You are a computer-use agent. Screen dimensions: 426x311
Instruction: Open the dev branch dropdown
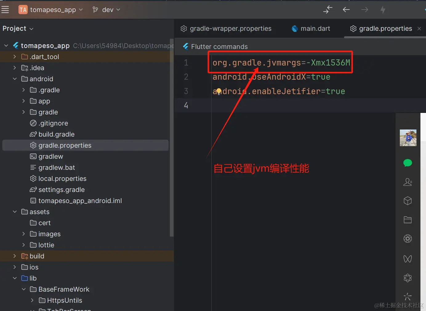(106, 10)
